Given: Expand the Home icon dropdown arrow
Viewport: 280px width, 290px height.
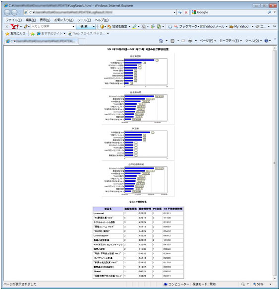Looking at the screenshot, I should [167, 41].
